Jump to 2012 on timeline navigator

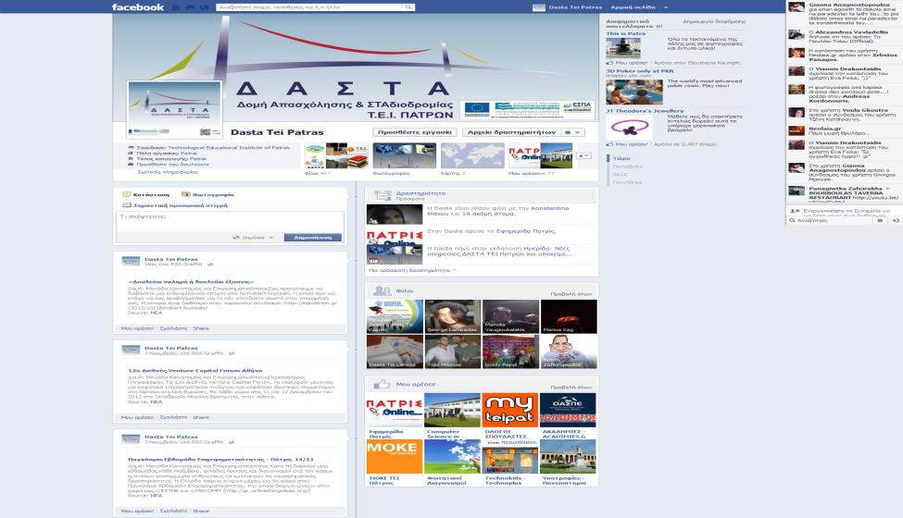(620, 174)
